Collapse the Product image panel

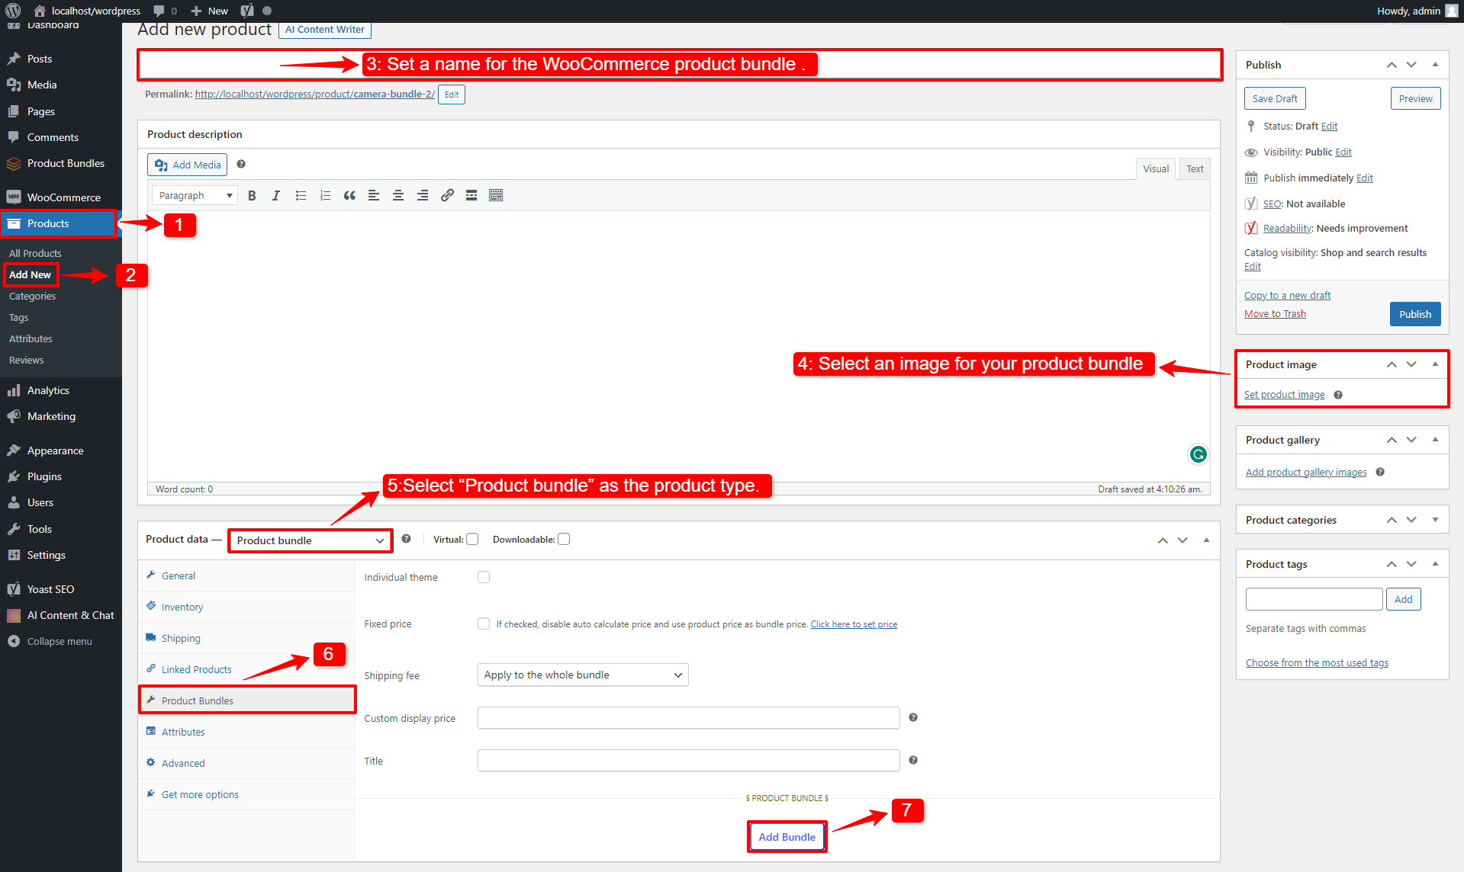pyautogui.click(x=1435, y=364)
